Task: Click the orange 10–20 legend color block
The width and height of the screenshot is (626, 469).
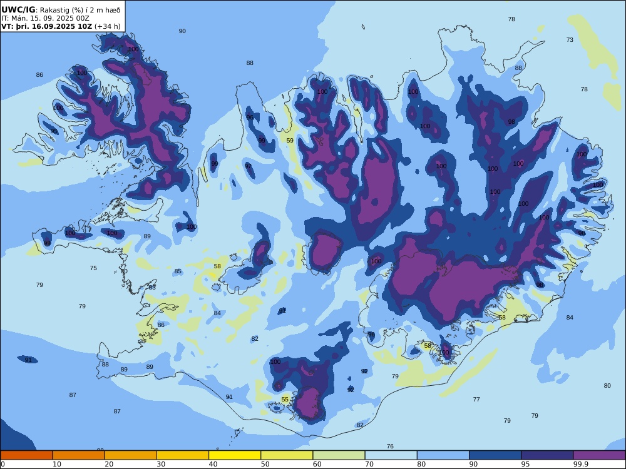Action: pos(79,455)
